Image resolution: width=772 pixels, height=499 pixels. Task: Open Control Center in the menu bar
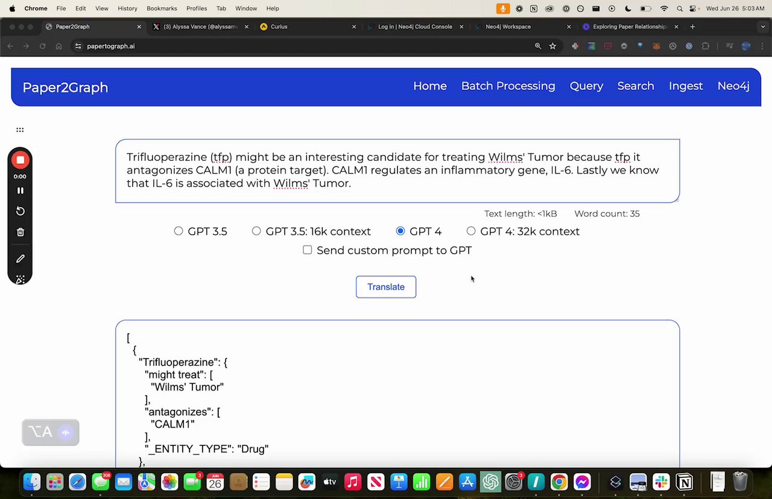(694, 8)
